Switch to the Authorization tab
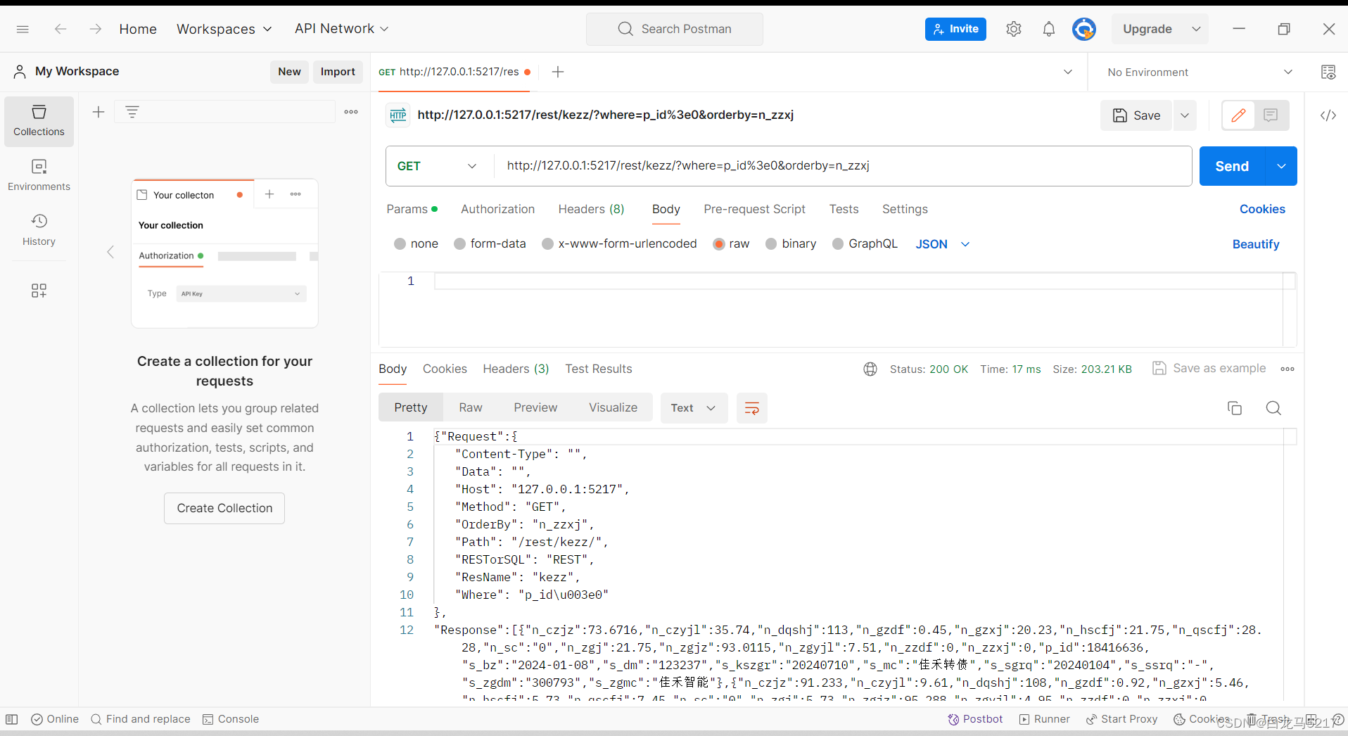Viewport: 1348px width, 736px height. coord(497,209)
